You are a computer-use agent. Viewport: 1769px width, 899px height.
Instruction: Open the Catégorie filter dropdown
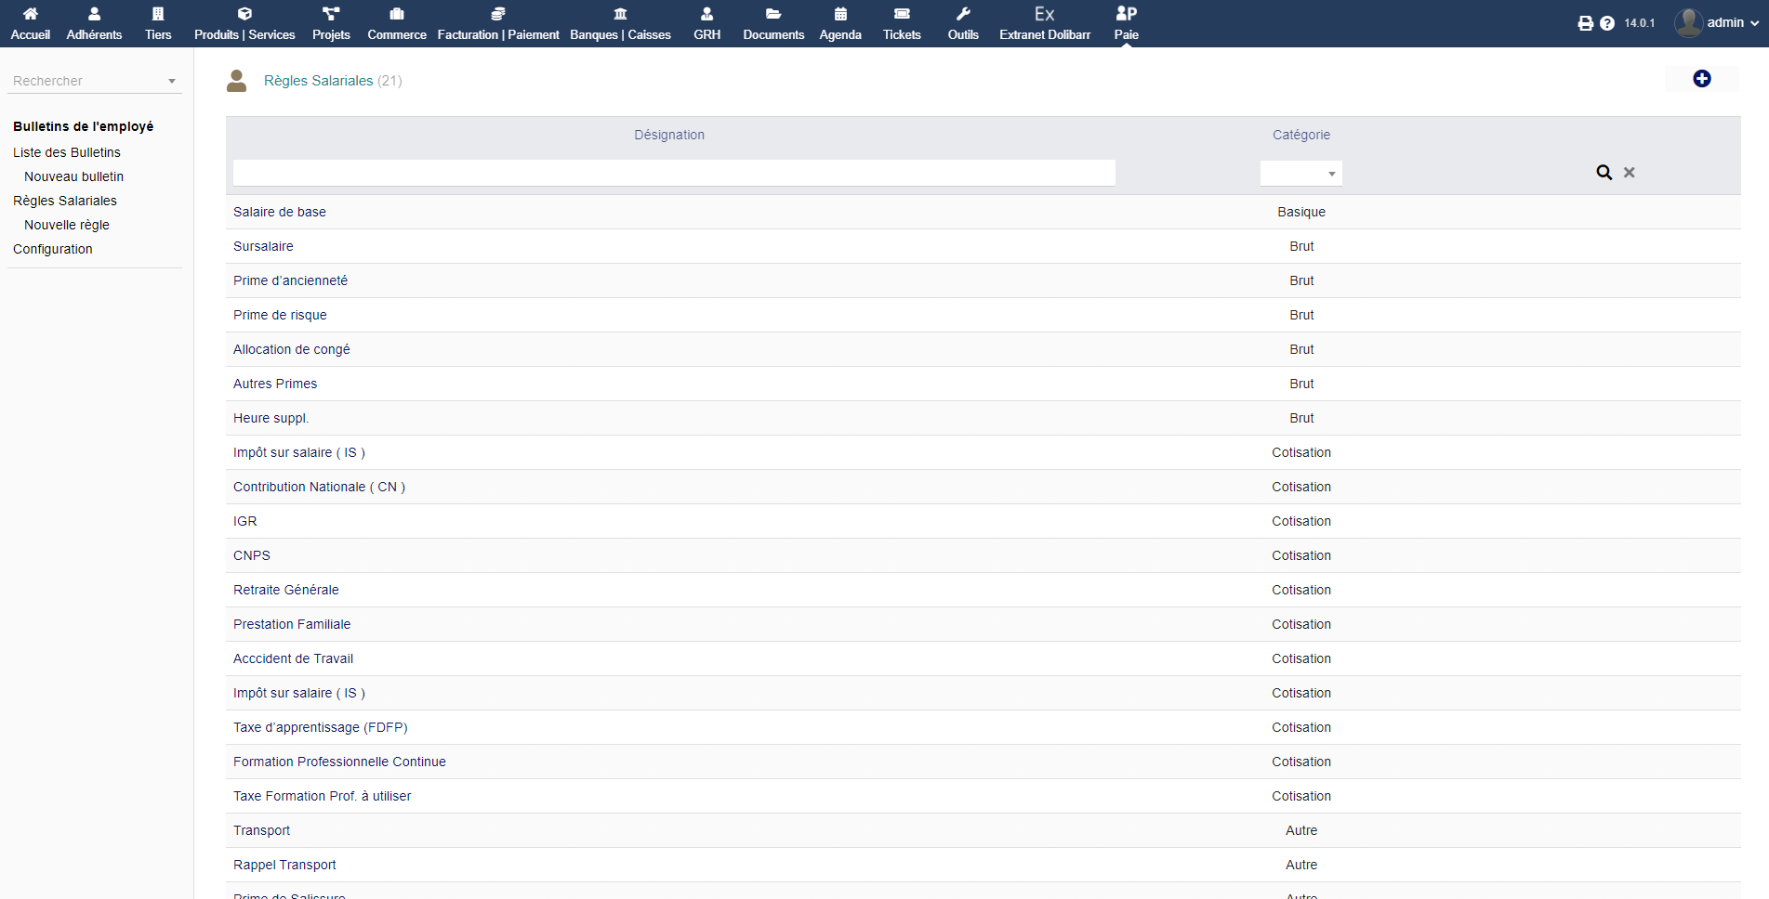click(x=1300, y=174)
